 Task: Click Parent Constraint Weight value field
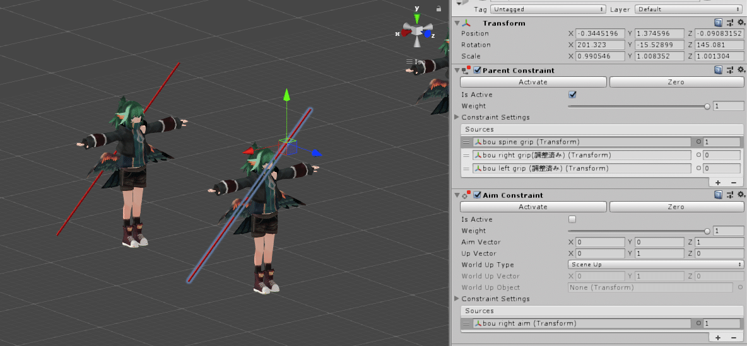click(729, 106)
